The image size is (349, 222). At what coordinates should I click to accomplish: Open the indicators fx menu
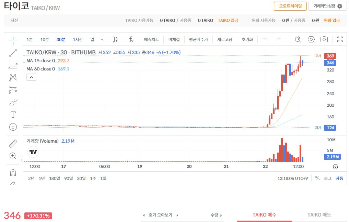pyautogui.click(x=131, y=39)
